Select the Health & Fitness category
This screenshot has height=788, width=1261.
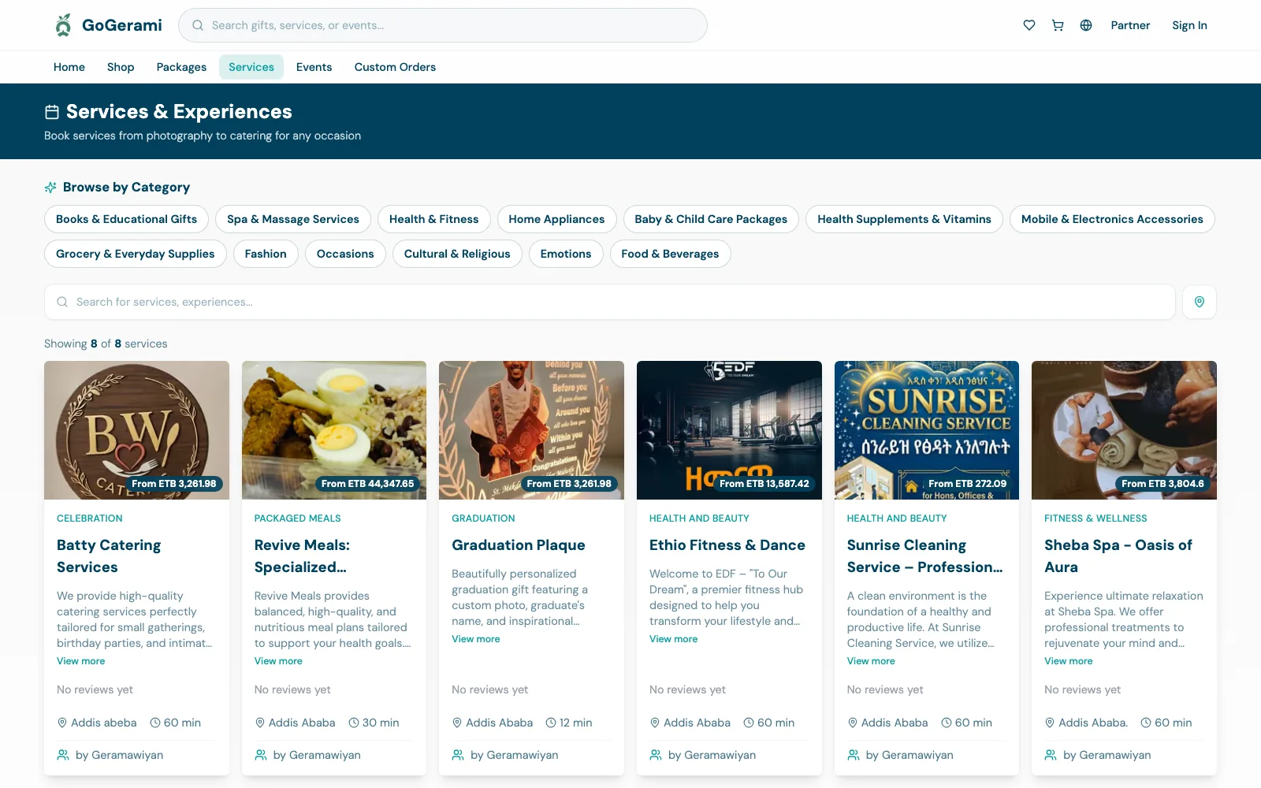pos(433,219)
